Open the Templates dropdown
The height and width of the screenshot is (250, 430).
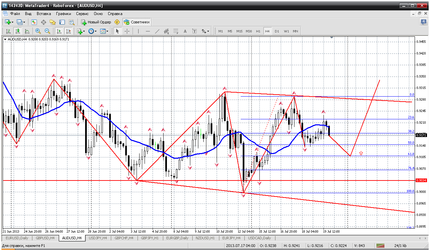(x=104, y=31)
